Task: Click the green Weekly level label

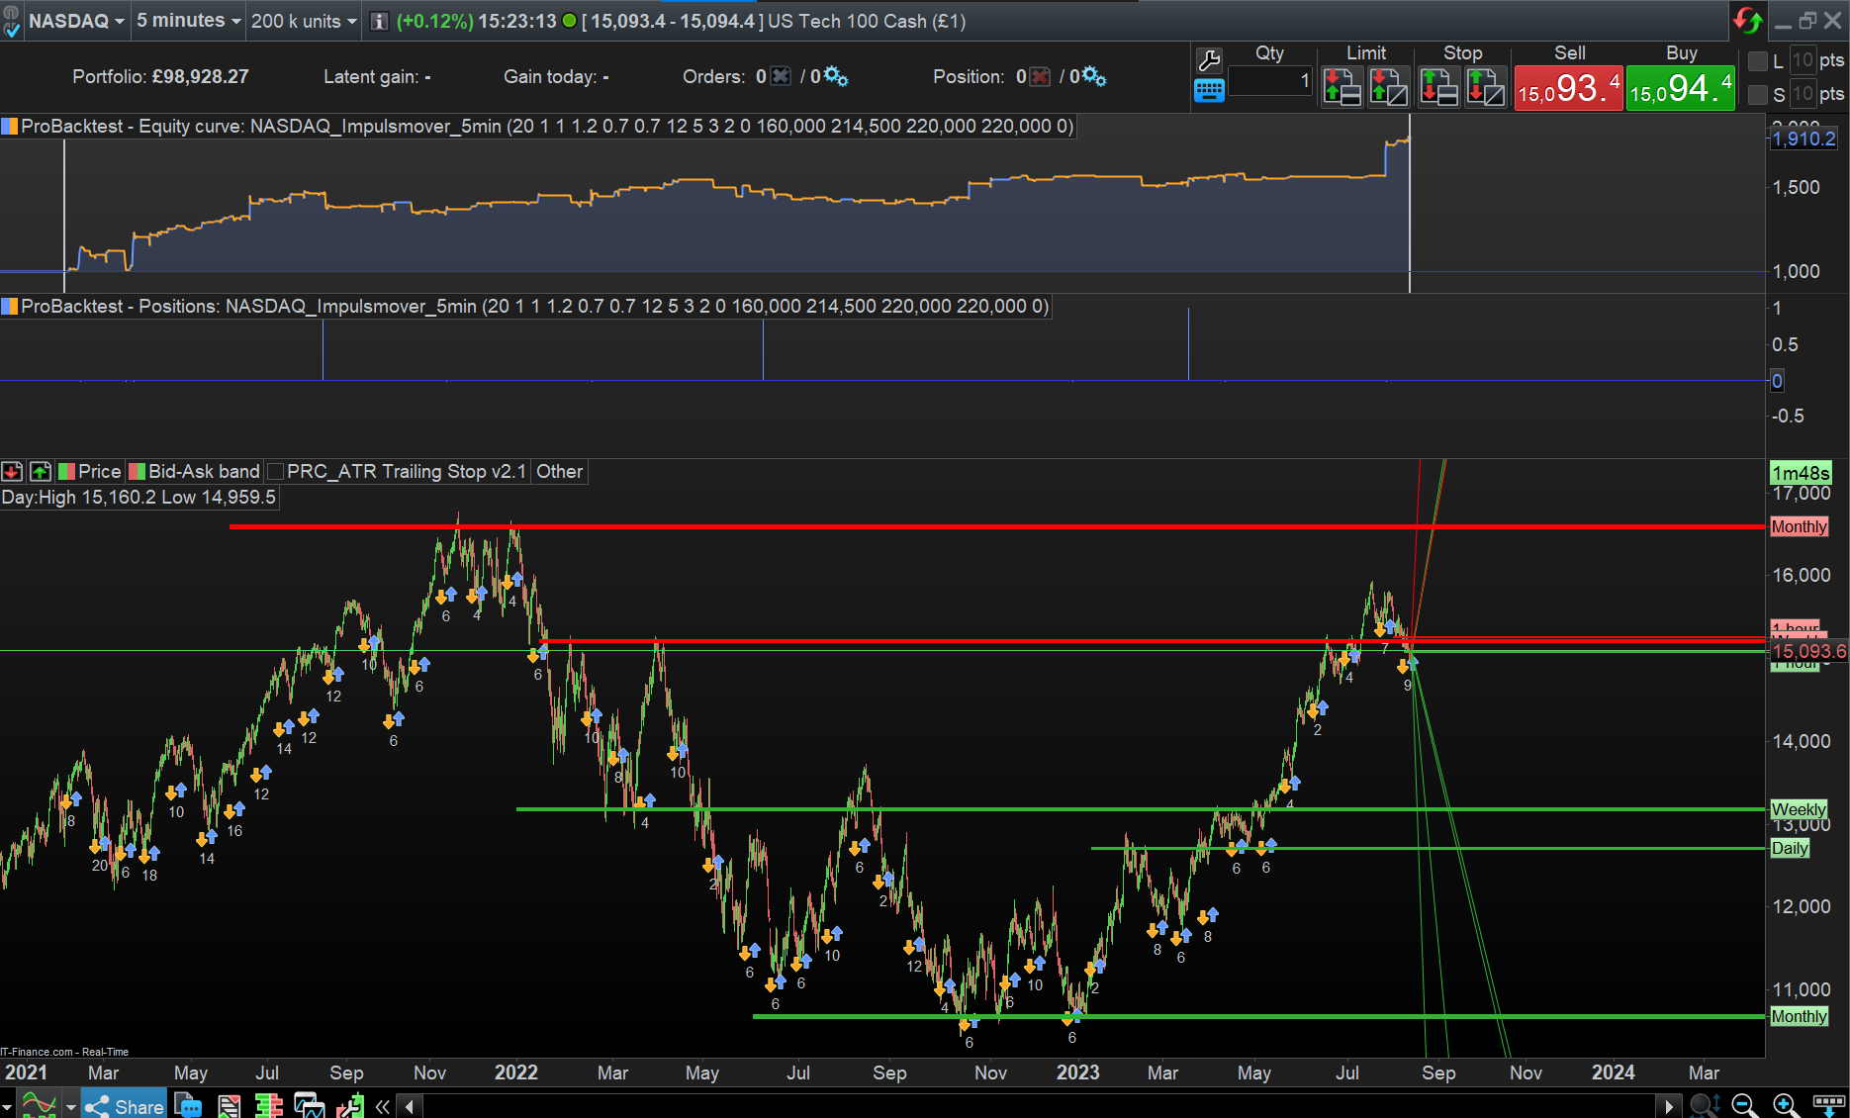Action: click(x=1798, y=809)
